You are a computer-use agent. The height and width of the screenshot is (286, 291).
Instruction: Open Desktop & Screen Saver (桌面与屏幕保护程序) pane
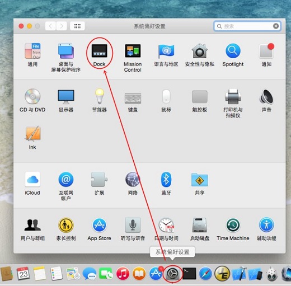click(x=66, y=58)
